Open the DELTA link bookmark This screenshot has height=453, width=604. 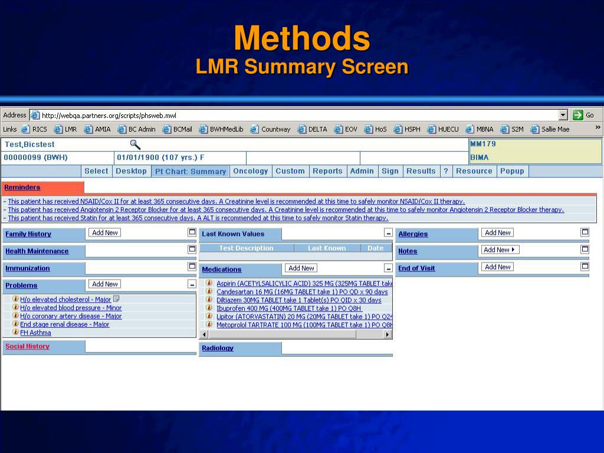tap(313, 129)
